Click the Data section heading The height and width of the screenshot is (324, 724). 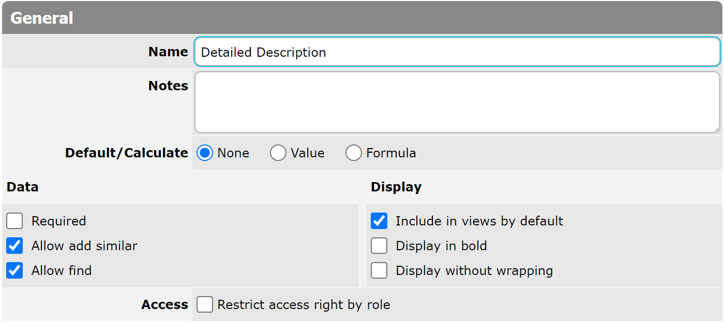click(23, 187)
